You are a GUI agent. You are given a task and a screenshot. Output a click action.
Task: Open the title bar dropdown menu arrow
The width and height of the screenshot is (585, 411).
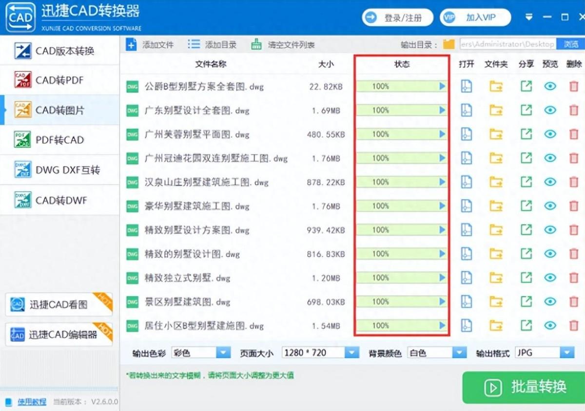point(529,18)
